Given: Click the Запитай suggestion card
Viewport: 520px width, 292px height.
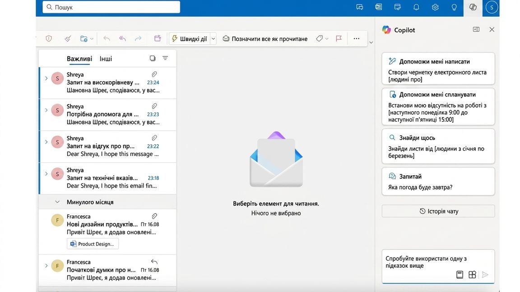Looking at the screenshot, I should tap(438, 182).
